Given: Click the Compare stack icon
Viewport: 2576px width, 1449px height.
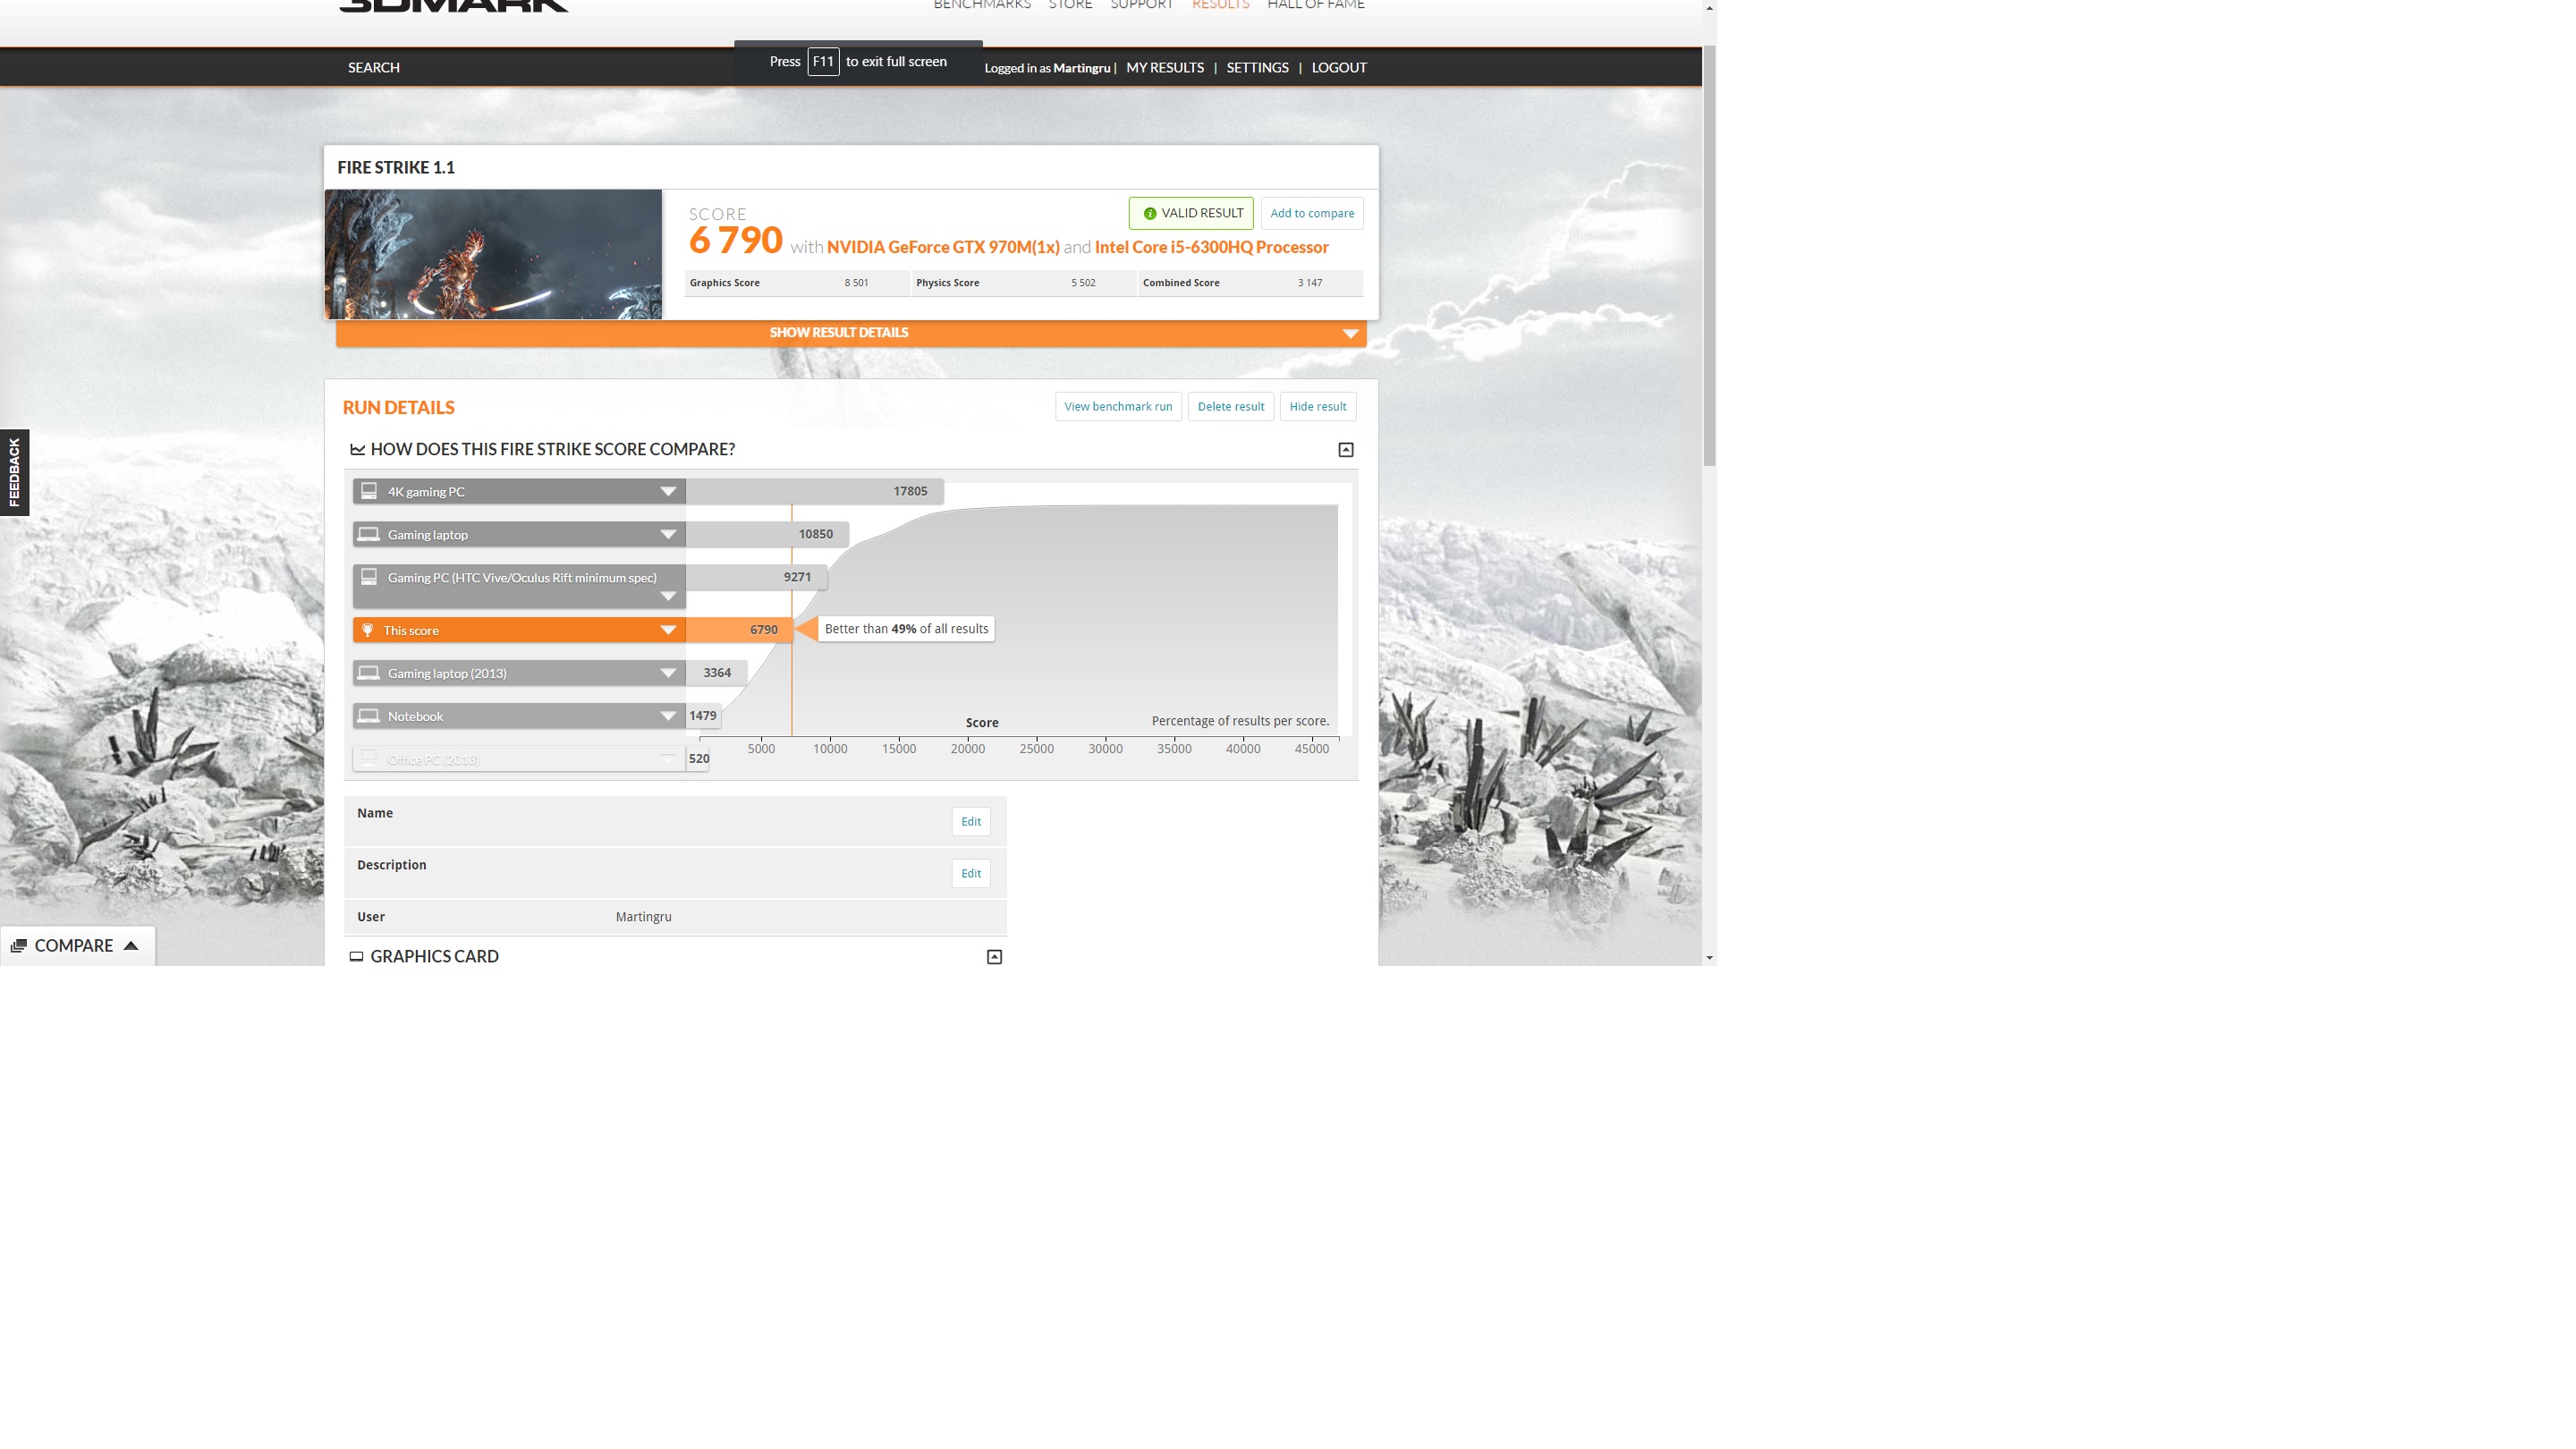Looking at the screenshot, I should coord(18,946).
